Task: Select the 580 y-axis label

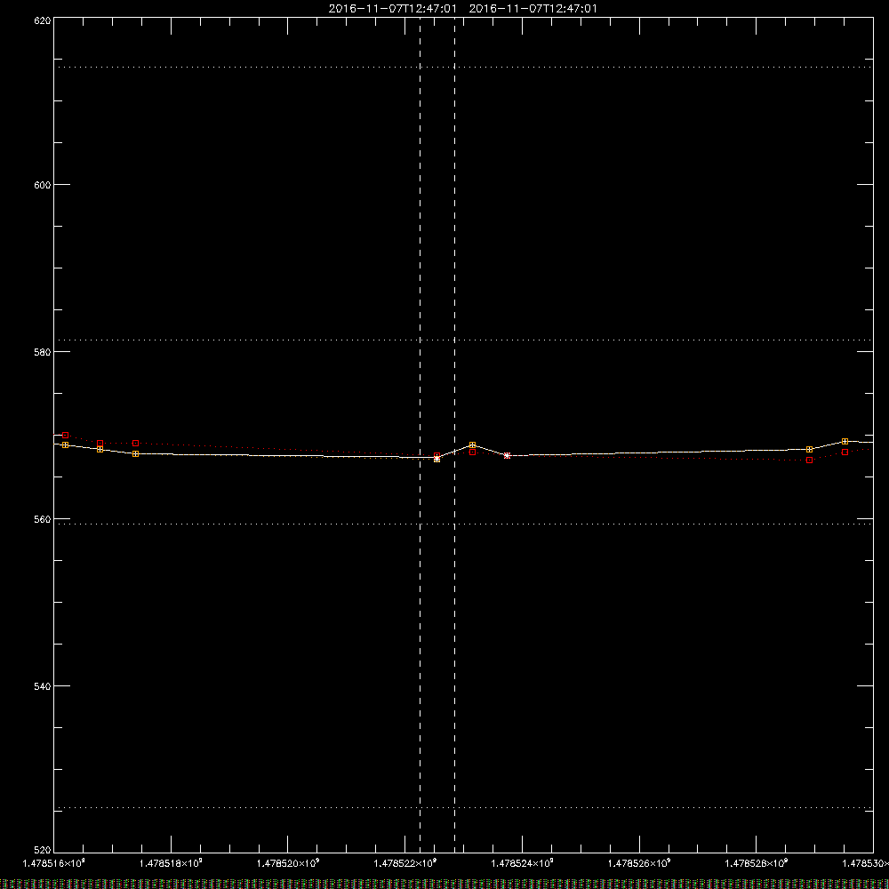Action: [43, 352]
